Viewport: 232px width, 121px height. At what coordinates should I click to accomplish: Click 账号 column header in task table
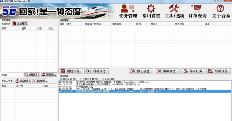coord(75,24)
